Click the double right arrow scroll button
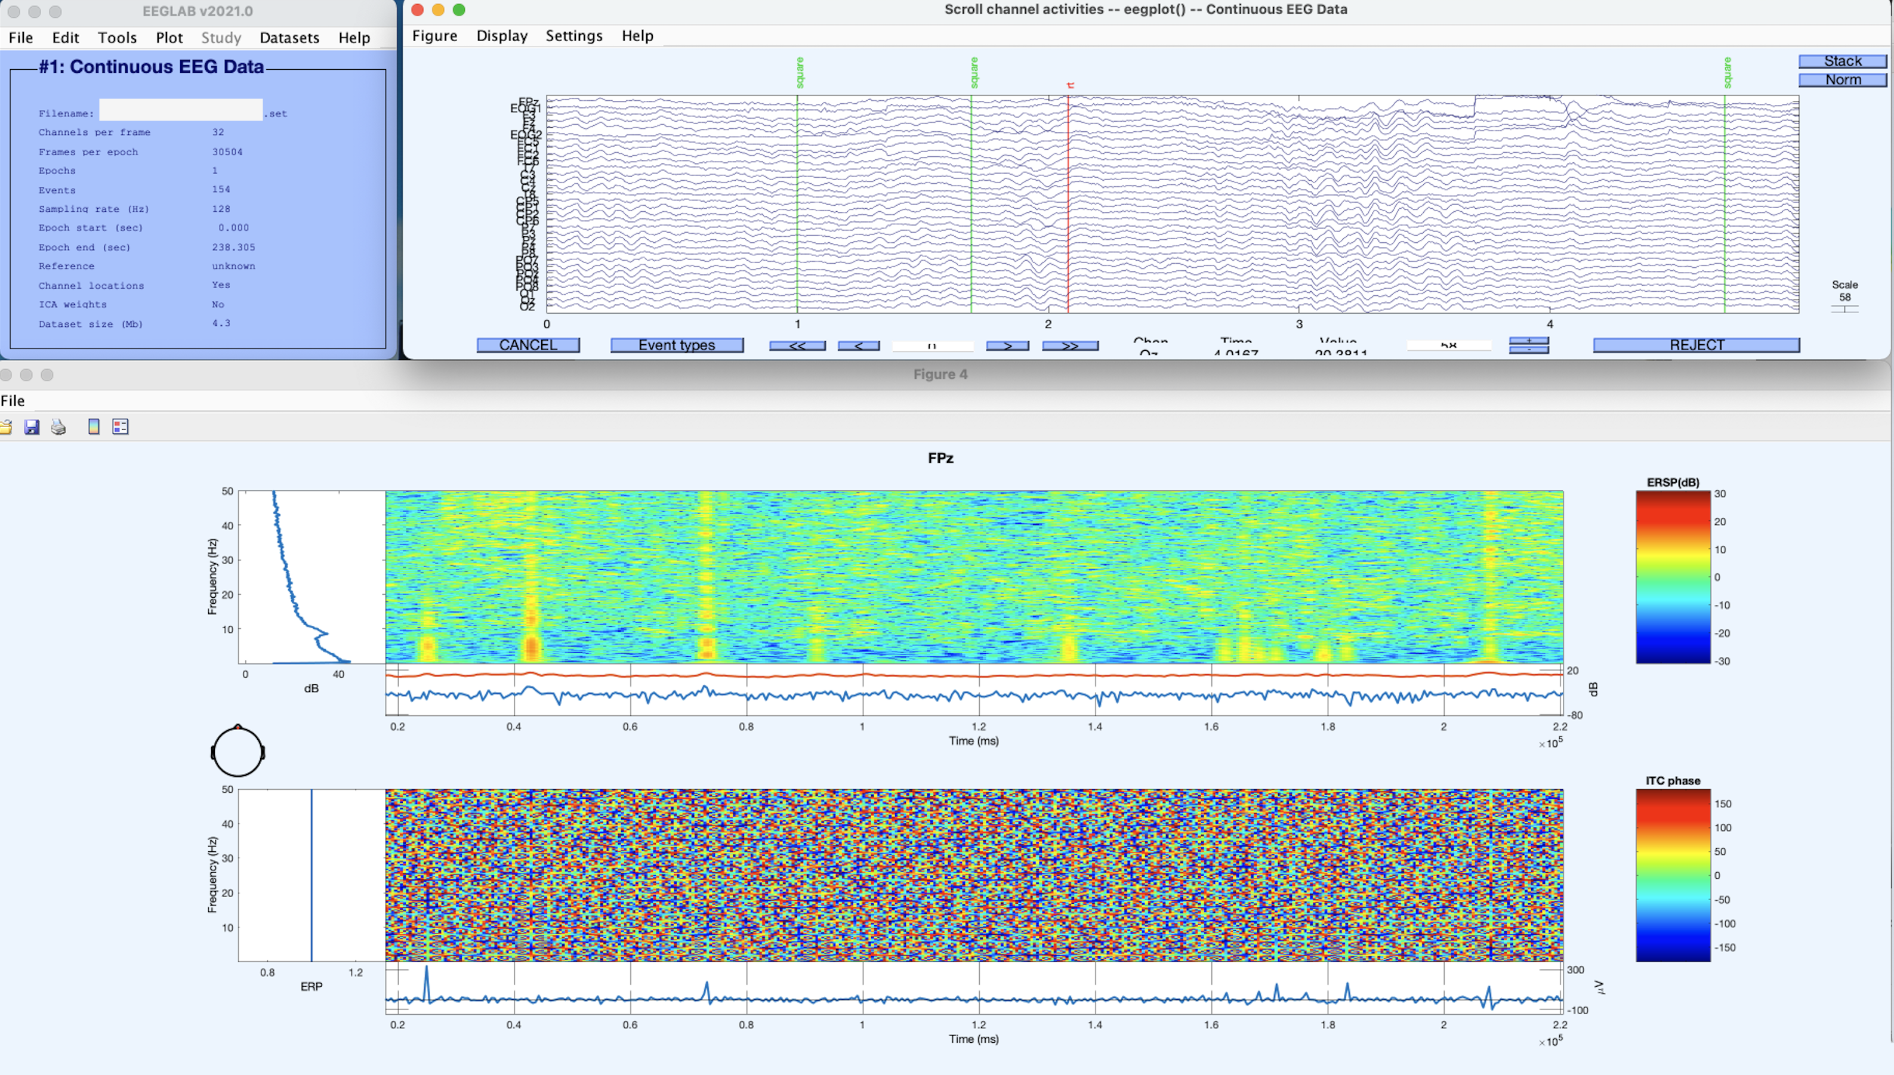The width and height of the screenshot is (1894, 1075). [1069, 345]
